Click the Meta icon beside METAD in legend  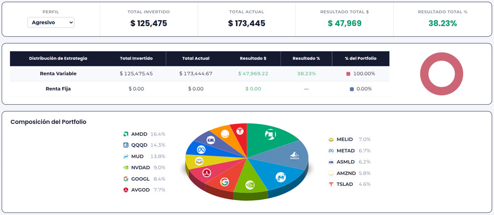[331, 151]
